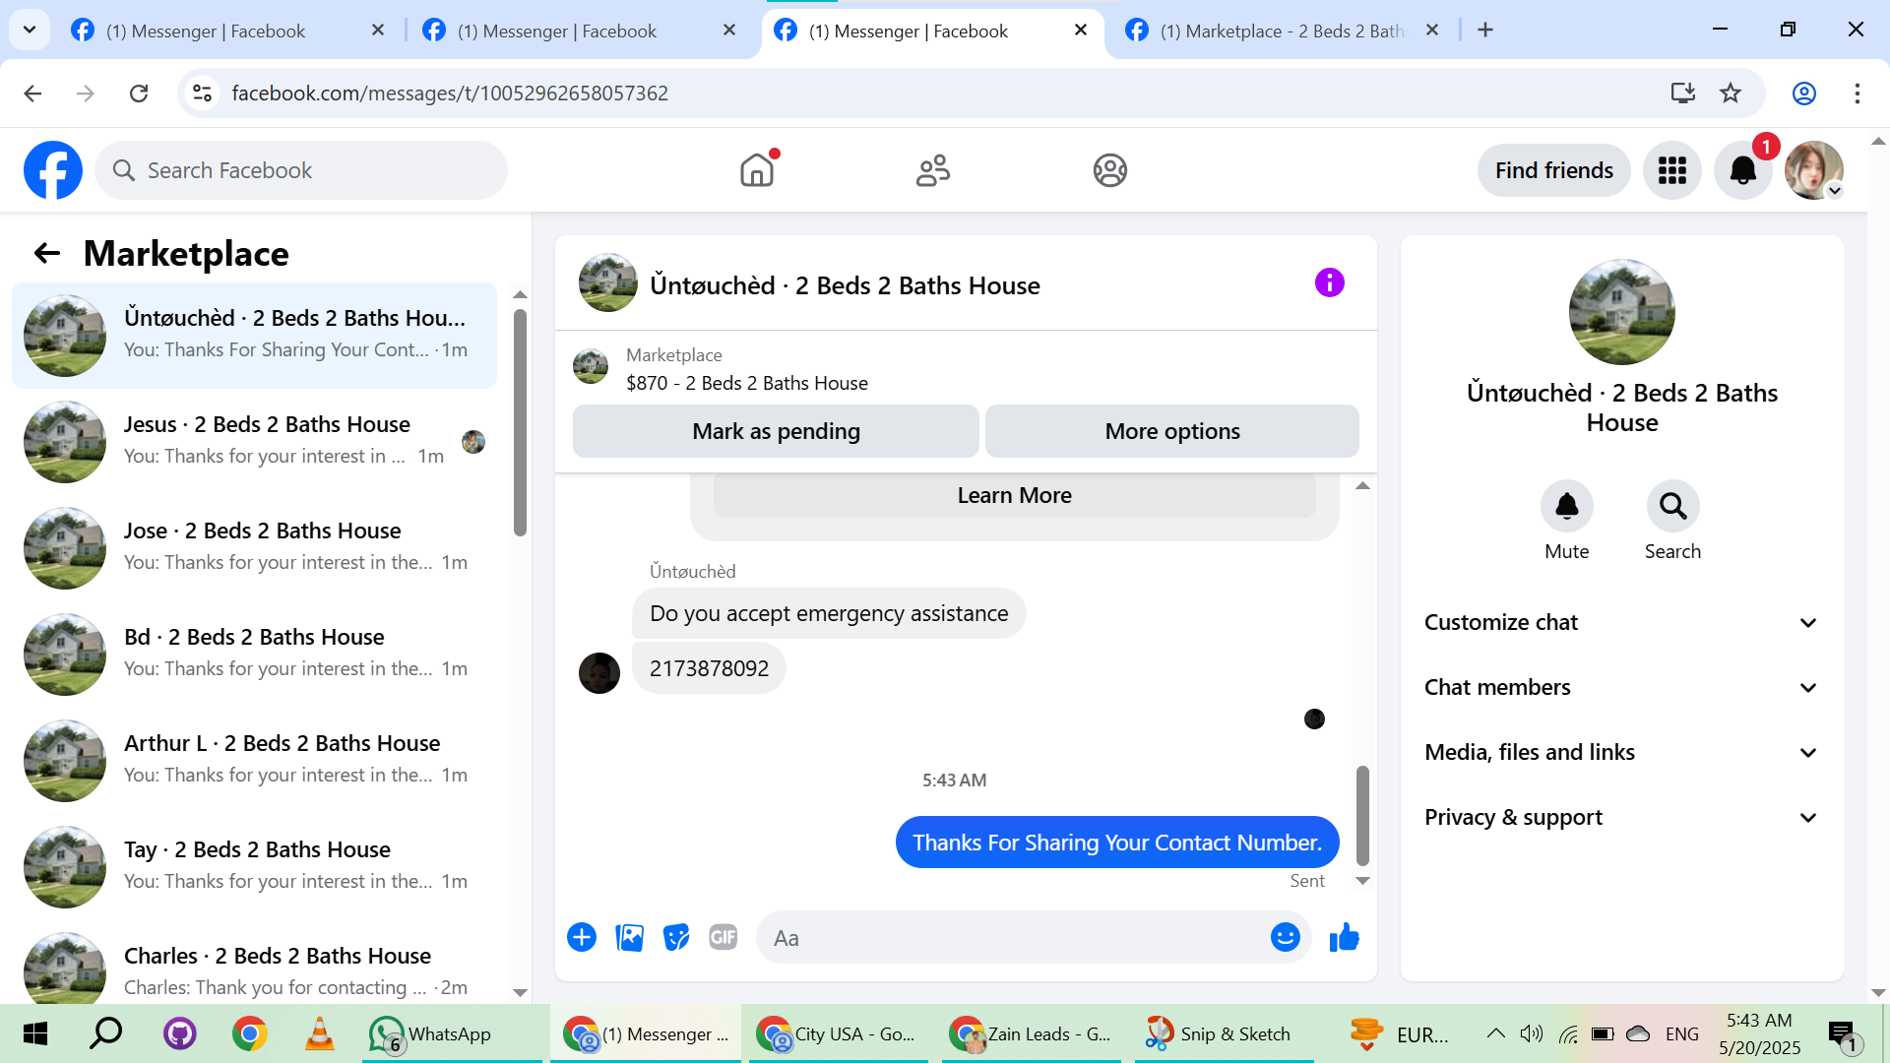Open the Groups icon in top navigation
The width and height of the screenshot is (1890, 1063).
pyautogui.click(x=1109, y=170)
